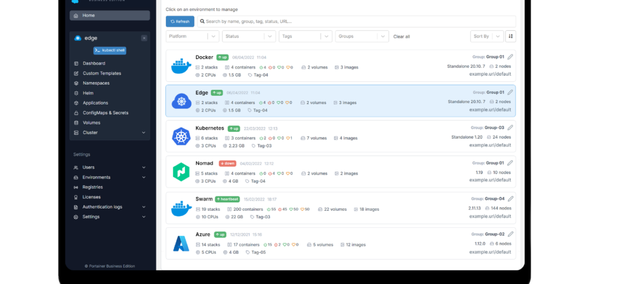The image size is (631, 284).
Task: Open Helm in the sidebar
Action: [x=88, y=93]
